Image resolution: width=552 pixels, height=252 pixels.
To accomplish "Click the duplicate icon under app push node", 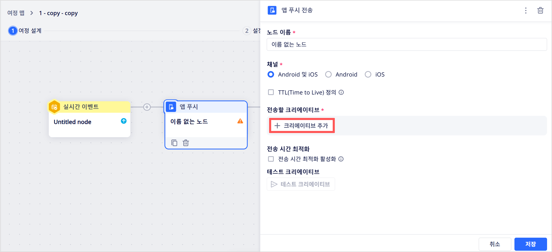I will coord(174,143).
